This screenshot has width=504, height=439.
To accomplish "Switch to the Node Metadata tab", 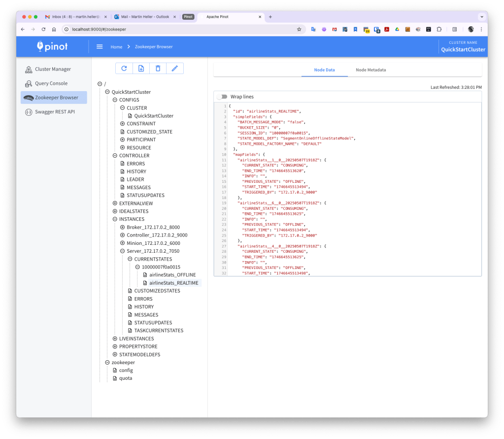I will pyautogui.click(x=370, y=70).
